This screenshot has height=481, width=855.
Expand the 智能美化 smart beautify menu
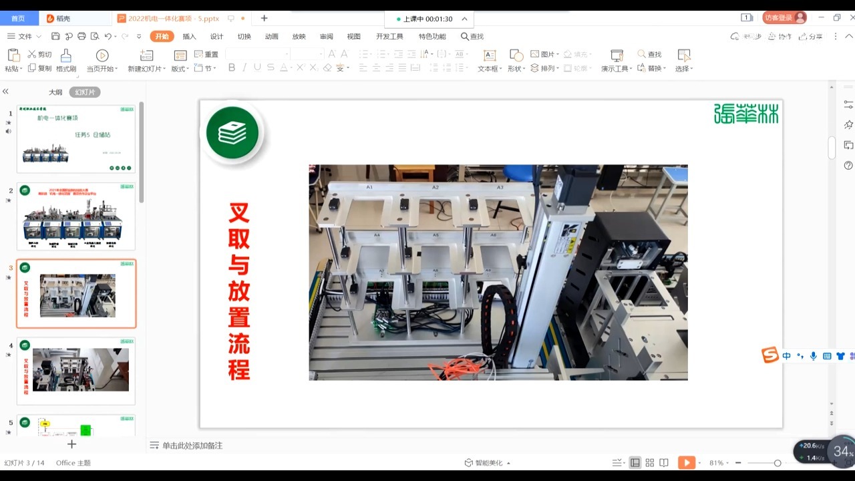coord(488,462)
